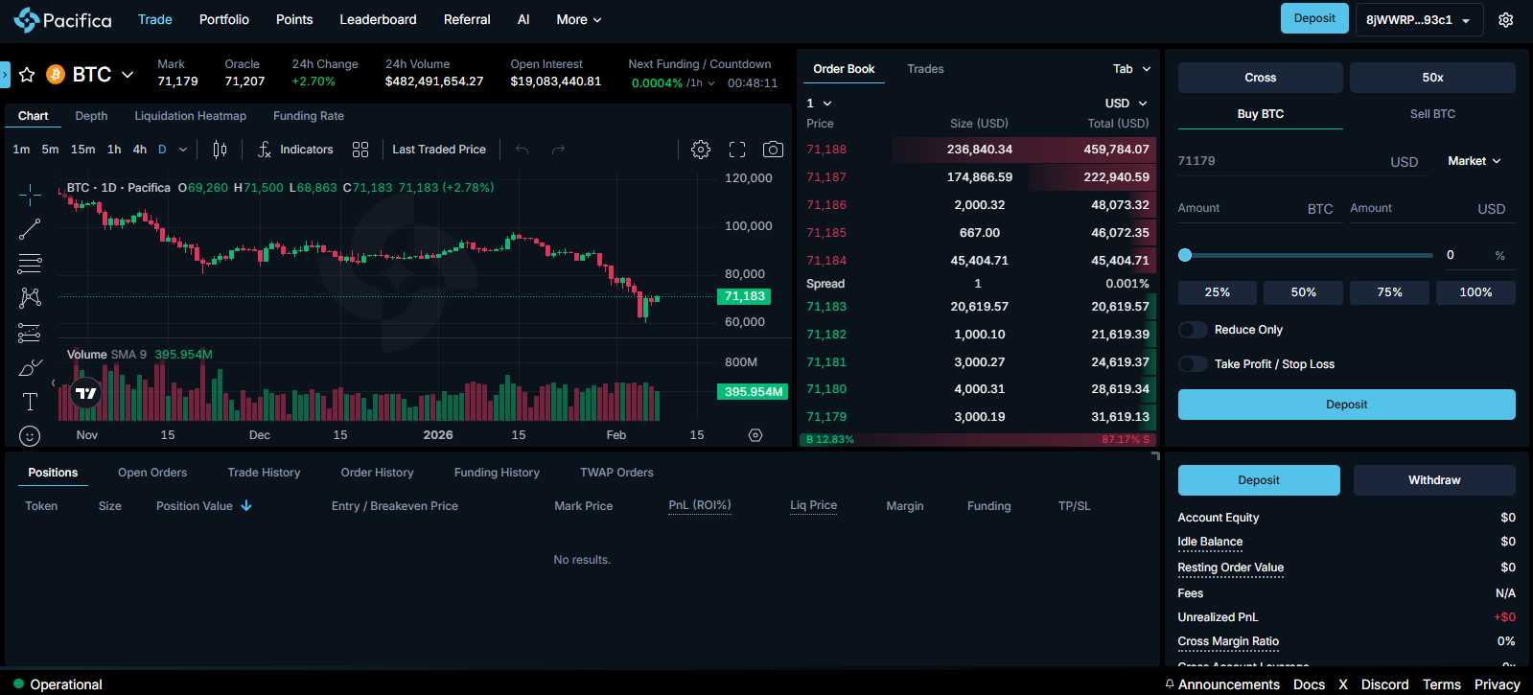Go to Portfolio page

click(x=224, y=19)
